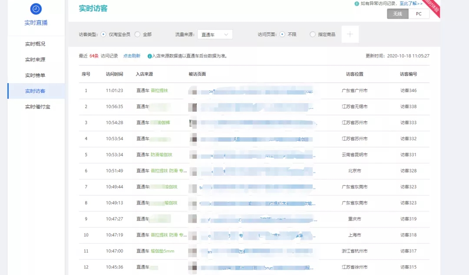Image resolution: width=469 pixels, height=275 pixels.
Task: Click the plus icon to add a product
Action: click(x=350, y=34)
